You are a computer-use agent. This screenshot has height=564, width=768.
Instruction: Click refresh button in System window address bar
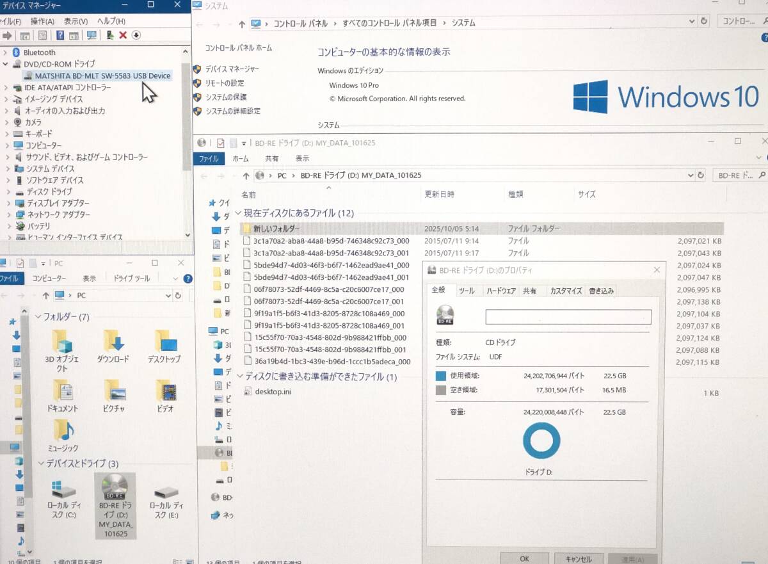point(705,20)
